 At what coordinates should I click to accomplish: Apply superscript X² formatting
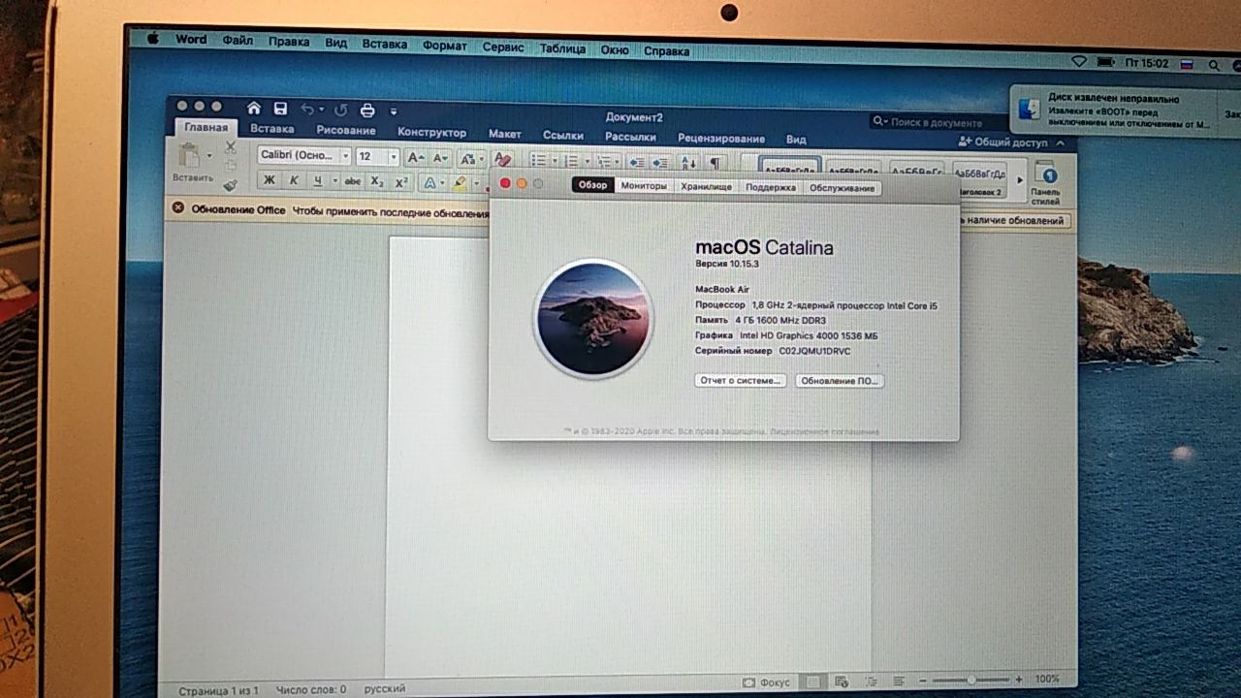click(x=401, y=181)
